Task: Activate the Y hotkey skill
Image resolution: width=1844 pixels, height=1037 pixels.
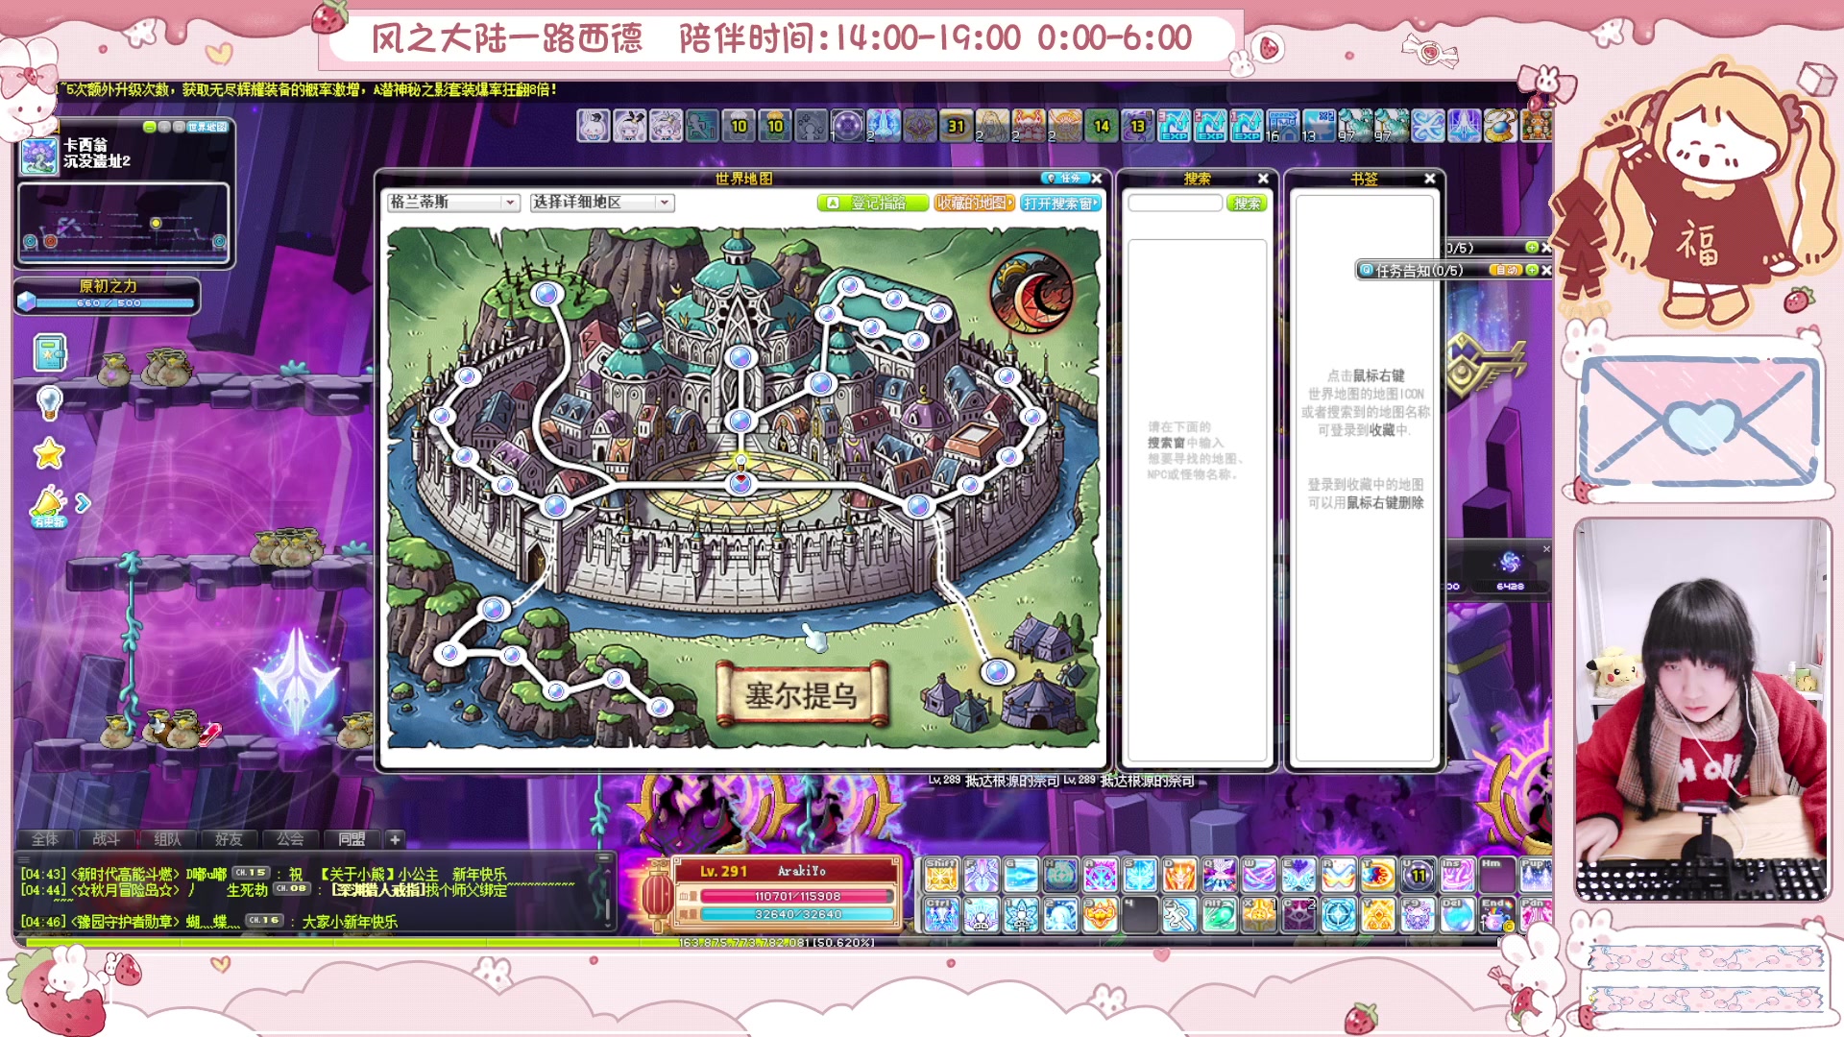Action: click(x=1377, y=913)
